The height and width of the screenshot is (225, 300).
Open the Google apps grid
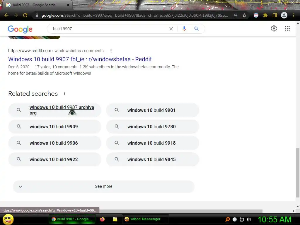(287, 28)
